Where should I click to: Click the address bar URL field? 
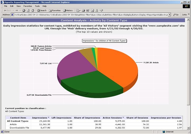(91, 15)
